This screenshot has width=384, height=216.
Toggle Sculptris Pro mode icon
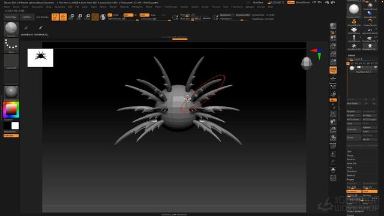pos(103,17)
